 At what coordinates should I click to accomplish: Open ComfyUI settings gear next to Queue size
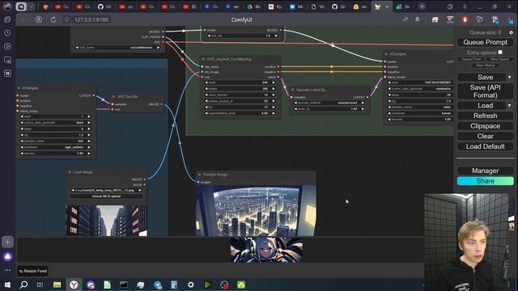click(511, 32)
